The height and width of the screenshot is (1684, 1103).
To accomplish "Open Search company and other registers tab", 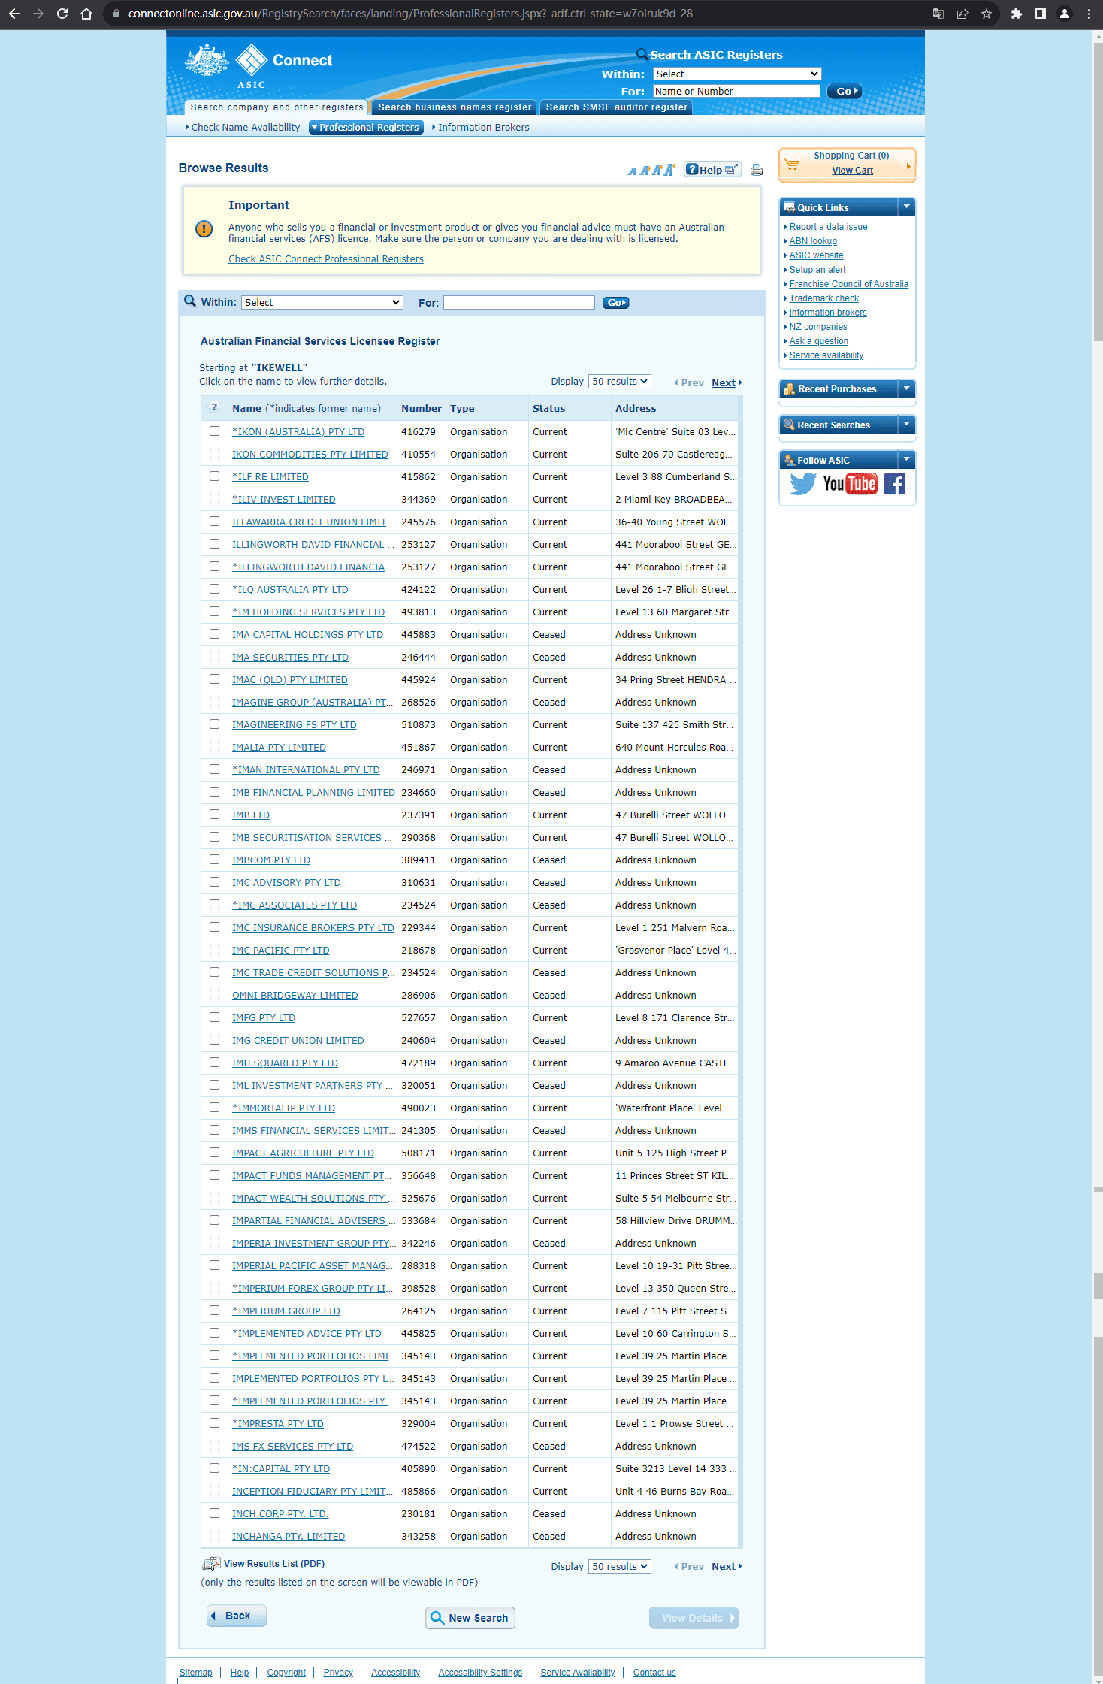I will [x=277, y=107].
